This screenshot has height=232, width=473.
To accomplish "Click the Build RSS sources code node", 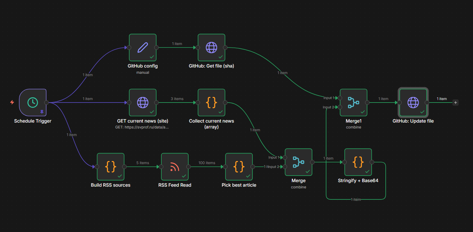I will [110, 167].
